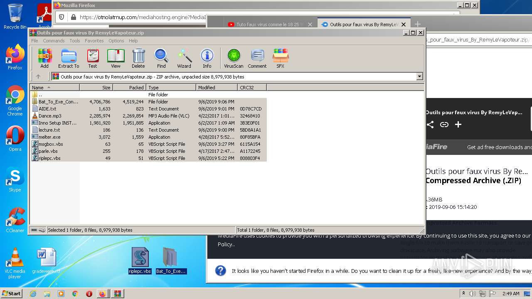Image resolution: width=532 pixels, height=299 pixels.
Task: Open the Find magnifier tool
Action: coord(161,59)
